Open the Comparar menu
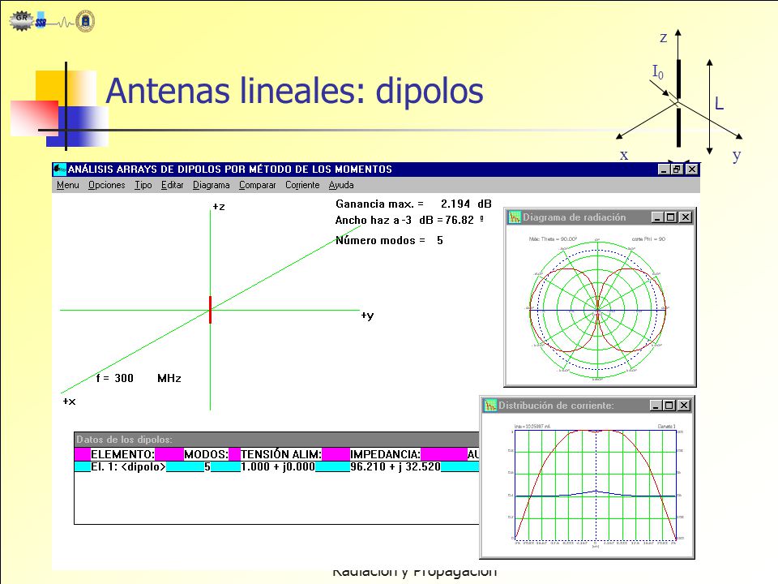The width and height of the screenshot is (778, 584). pos(257,185)
